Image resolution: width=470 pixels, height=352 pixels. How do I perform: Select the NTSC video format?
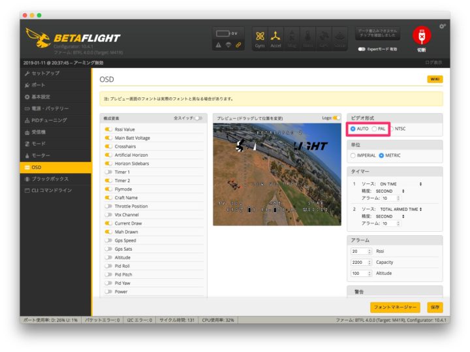tap(392, 129)
